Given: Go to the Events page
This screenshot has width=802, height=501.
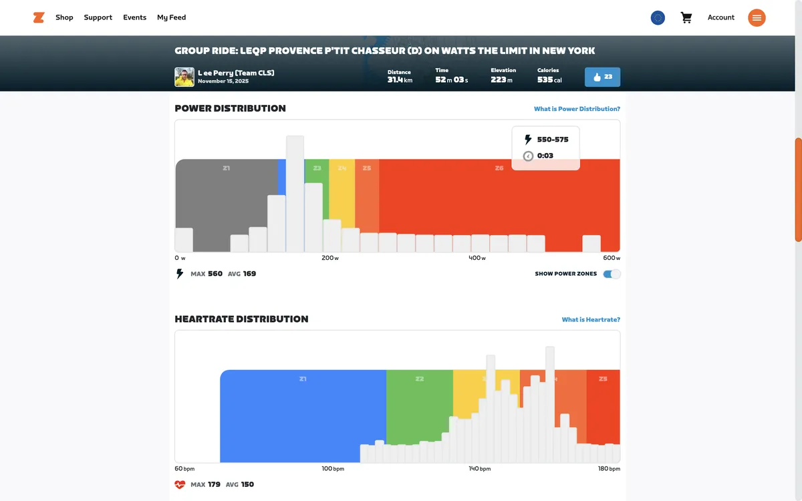Looking at the screenshot, I should point(134,17).
